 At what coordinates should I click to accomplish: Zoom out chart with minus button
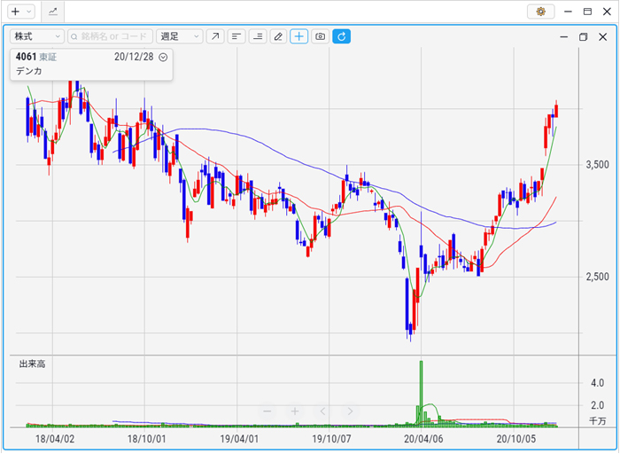click(x=267, y=411)
